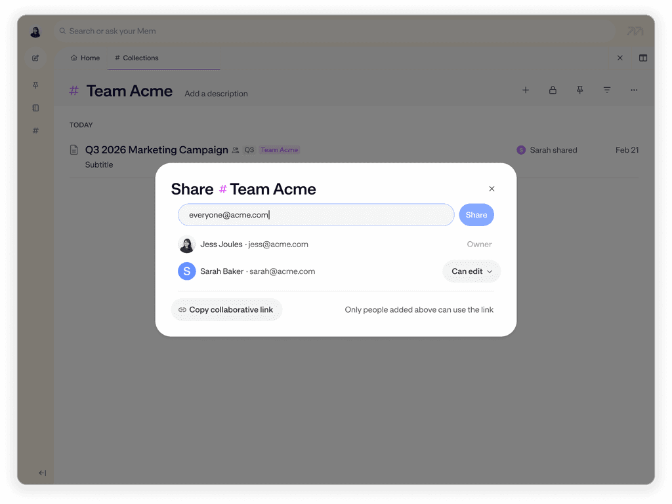Click the Feb 21 date on the note row
The width and height of the screenshot is (672, 504).
pos(627,149)
